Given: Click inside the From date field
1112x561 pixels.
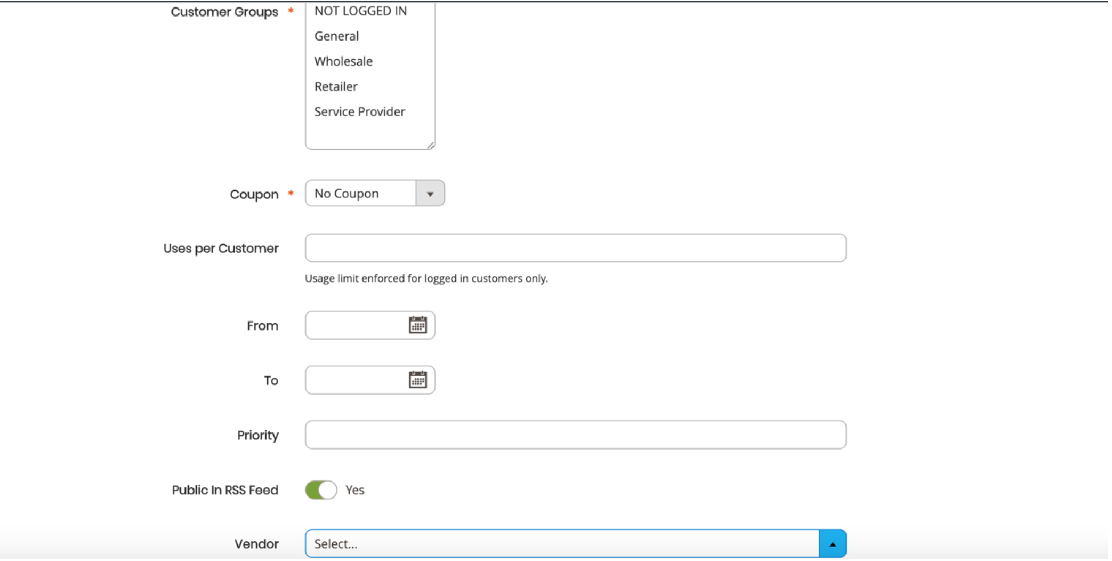Looking at the screenshot, I should click(356, 325).
